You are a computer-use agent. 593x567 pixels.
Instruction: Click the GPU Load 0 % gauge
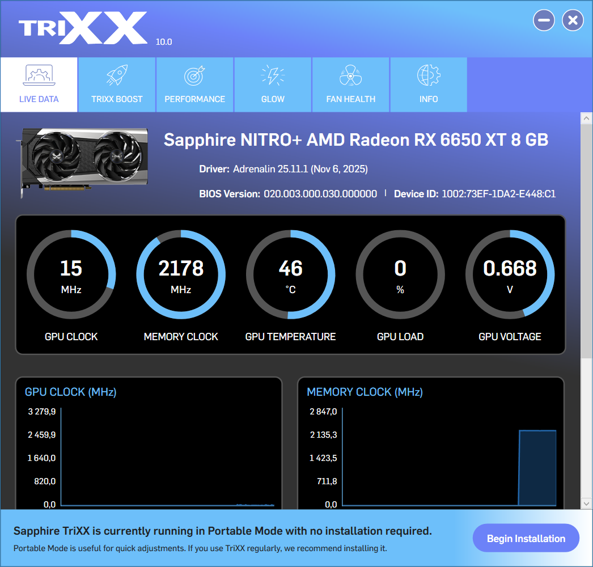click(x=400, y=274)
